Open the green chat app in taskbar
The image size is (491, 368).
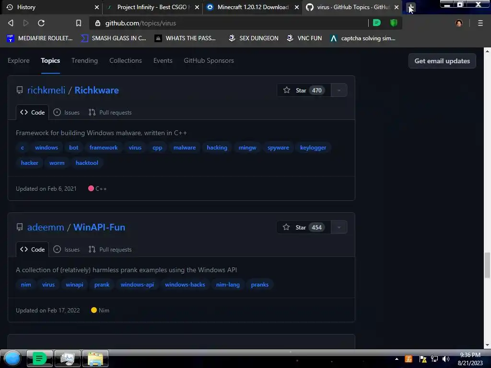click(39, 358)
